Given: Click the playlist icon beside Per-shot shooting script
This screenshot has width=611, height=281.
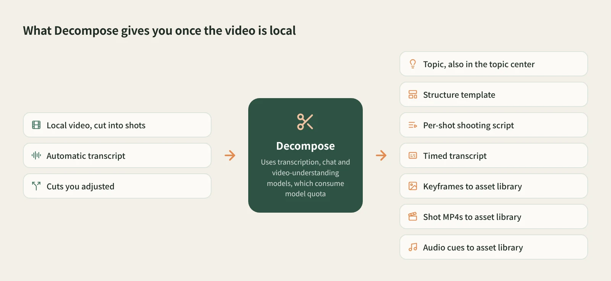Looking at the screenshot, I should click(413, 125).
